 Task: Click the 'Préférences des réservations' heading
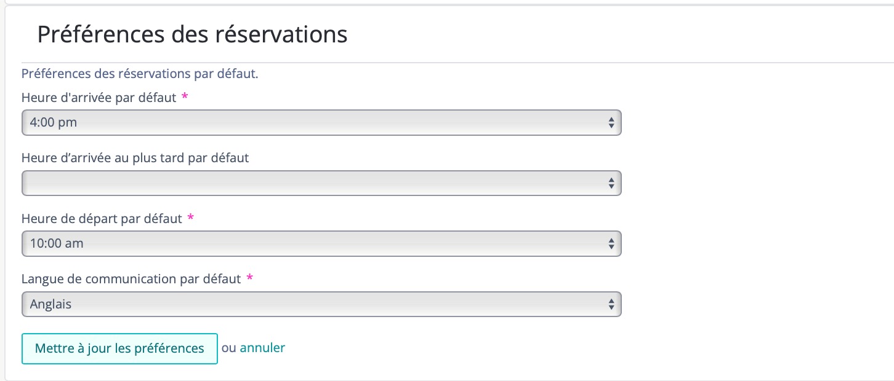click(192, 34)
